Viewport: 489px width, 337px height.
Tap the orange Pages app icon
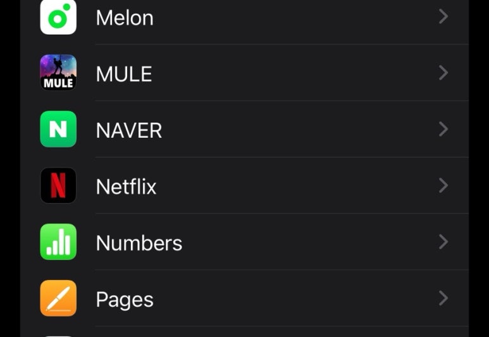click(58, 298)
